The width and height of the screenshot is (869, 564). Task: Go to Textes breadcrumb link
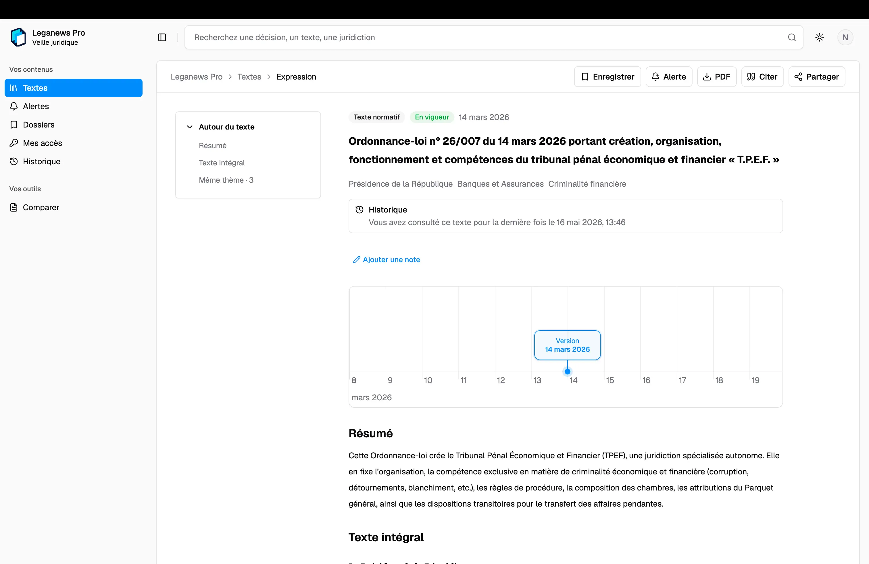(249, 77)
